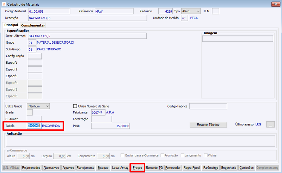Screen dimensions: 282x173
Task: Click the ENCOMENDA label beside Tabela
Action: pyautogui.click(x=51, y=126)
